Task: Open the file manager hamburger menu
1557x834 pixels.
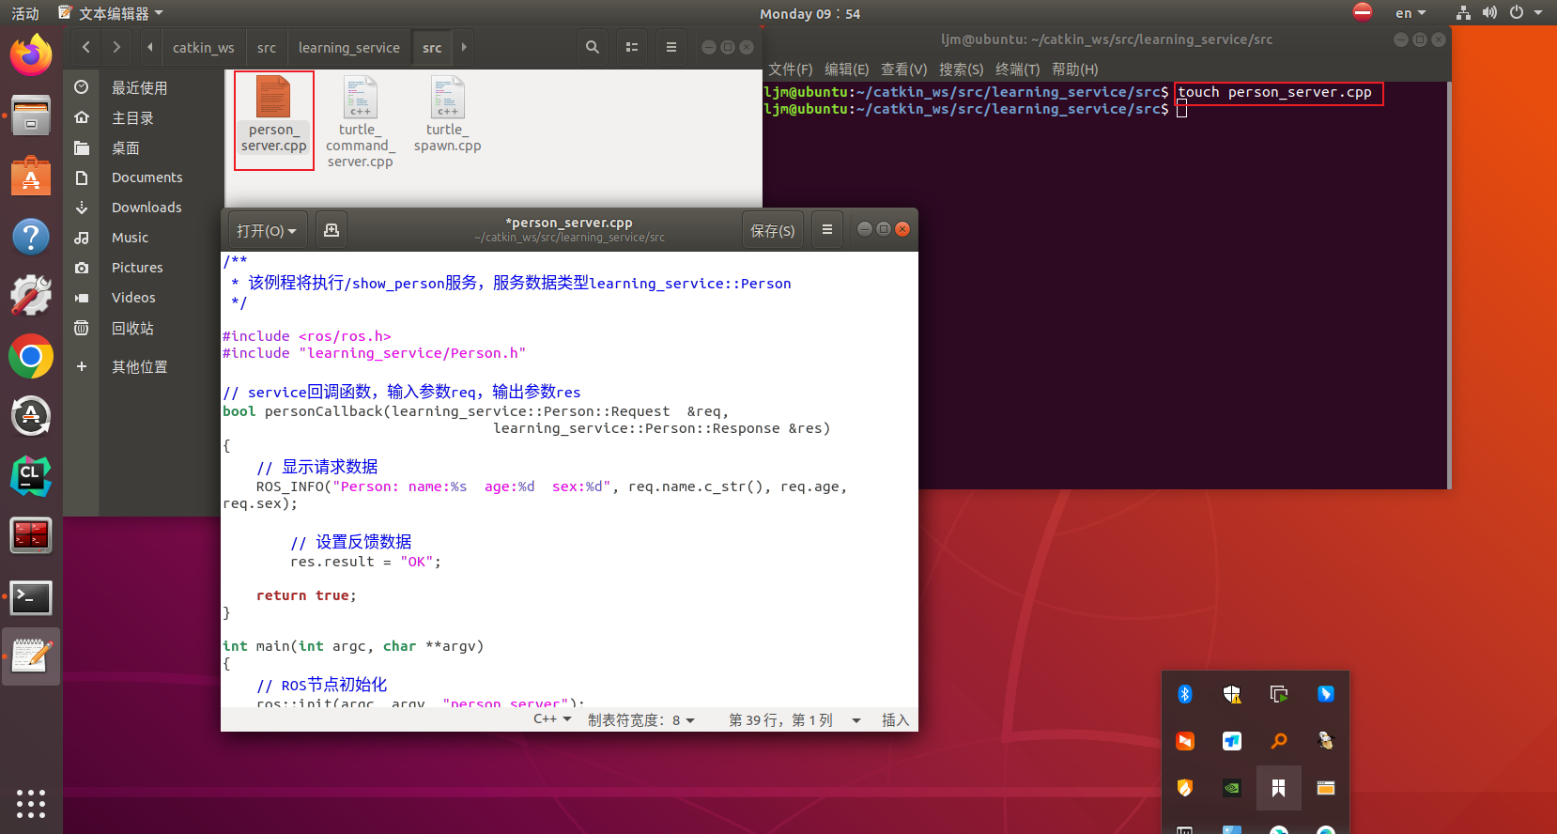Action: point(671,47)
